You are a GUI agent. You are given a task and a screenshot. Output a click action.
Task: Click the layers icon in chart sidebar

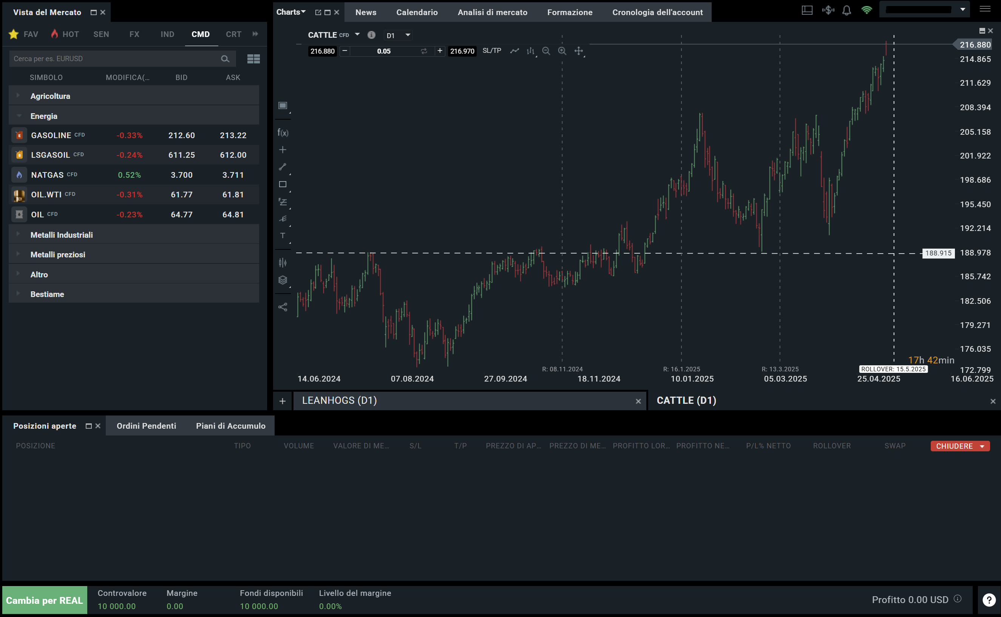pyautogui.click(x=283, y=280)
